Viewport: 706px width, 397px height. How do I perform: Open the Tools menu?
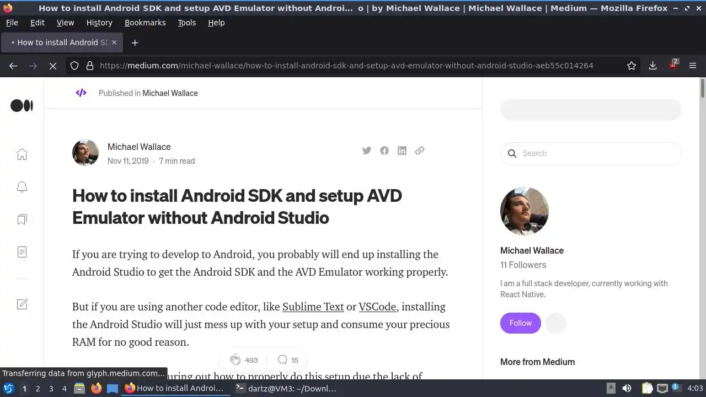pos(186,23)
